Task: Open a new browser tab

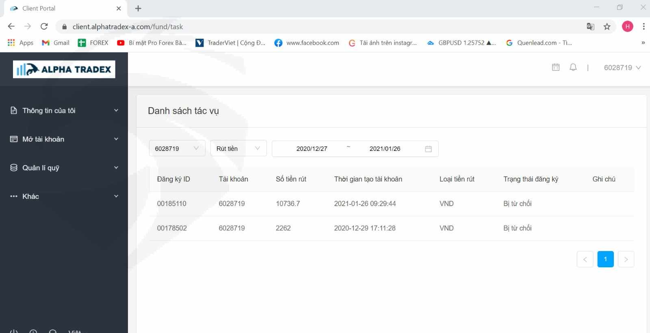Action: tap(138, 9)
